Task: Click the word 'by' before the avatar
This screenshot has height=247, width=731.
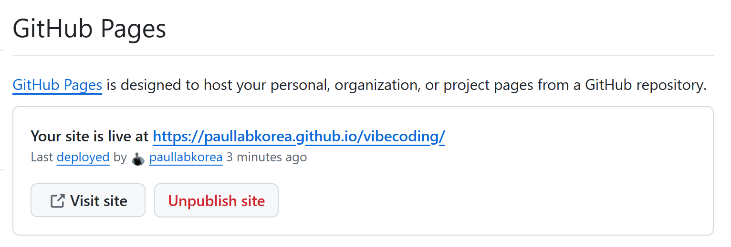Action: click(x=120, y=158)
